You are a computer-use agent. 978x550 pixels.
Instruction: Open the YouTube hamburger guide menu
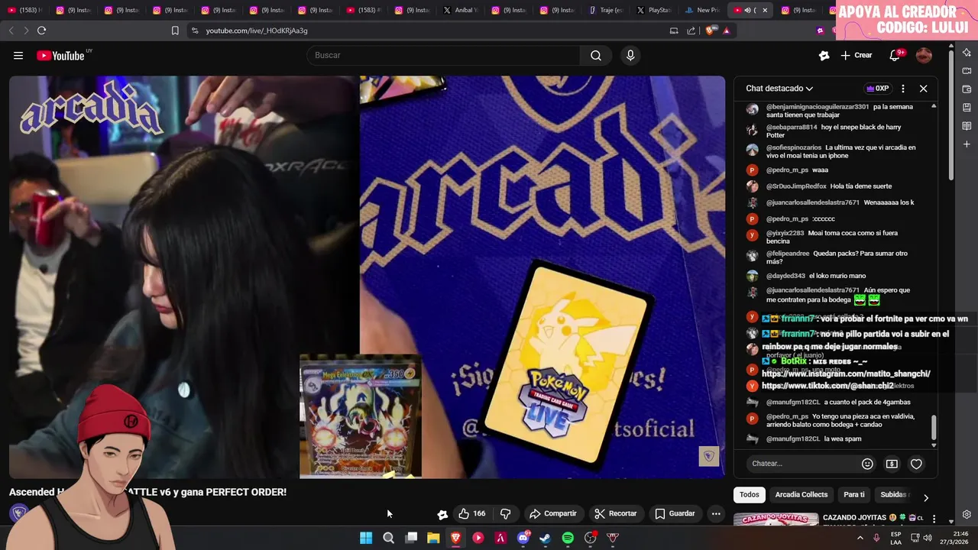point(18,55)
